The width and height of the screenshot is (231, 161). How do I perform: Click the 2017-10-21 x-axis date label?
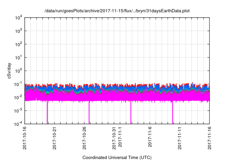(55, 138)
